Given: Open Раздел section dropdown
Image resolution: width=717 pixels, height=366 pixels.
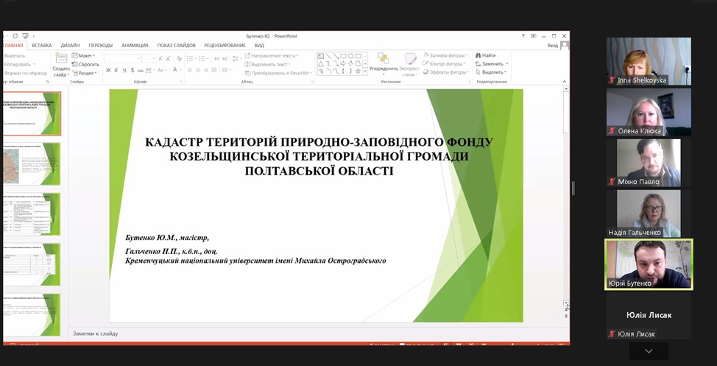Looking at the screenshot, I should coord(84,73).
